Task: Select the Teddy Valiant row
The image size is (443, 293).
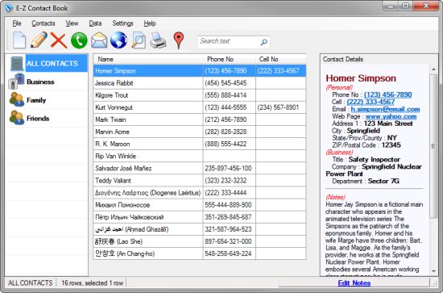Action: pyautogui.click(x=200, y=180)
